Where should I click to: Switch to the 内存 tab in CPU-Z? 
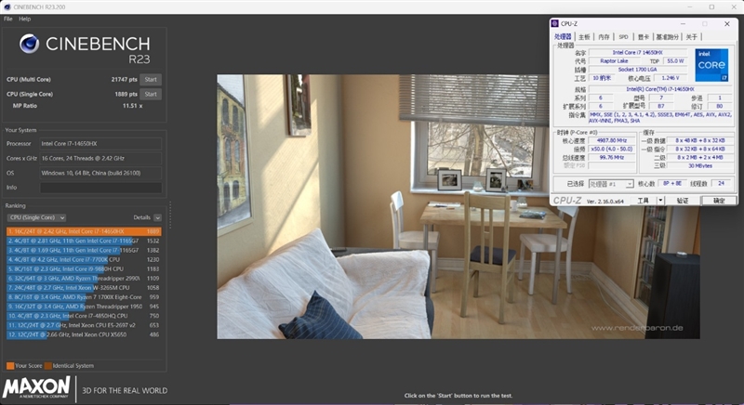tap(604, 37)
